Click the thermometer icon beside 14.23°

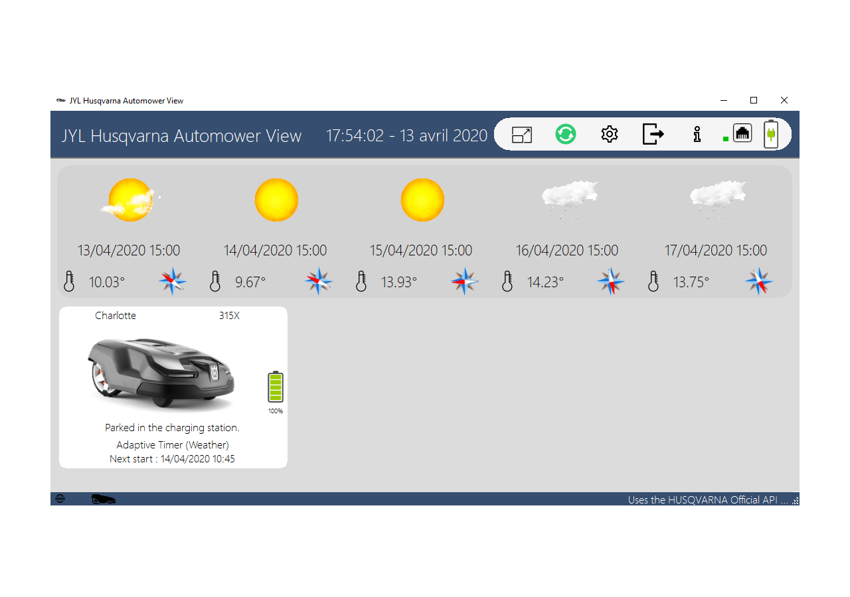pyautogui.click(x=507, y=281)
